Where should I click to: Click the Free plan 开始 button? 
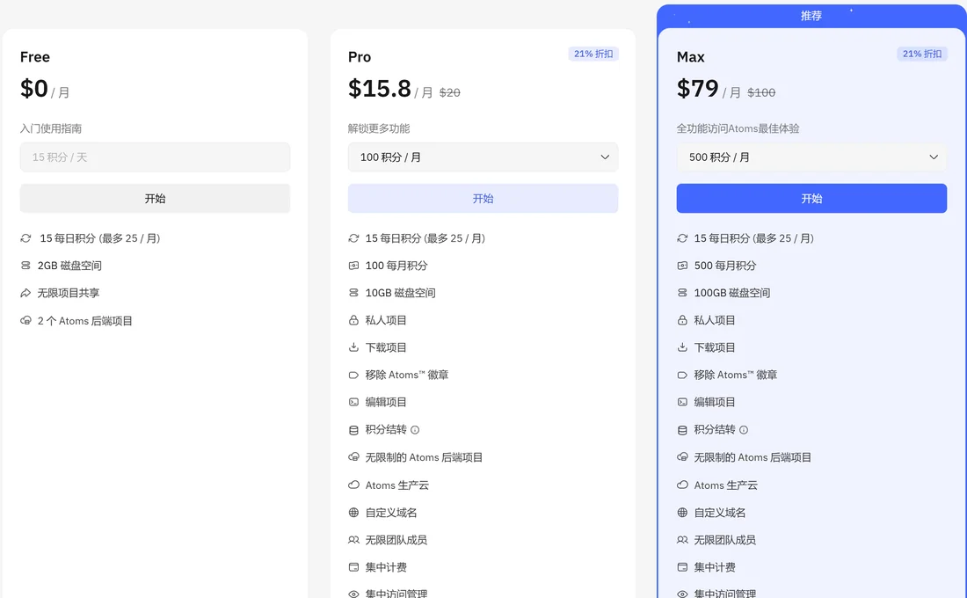tap(155, 199)
